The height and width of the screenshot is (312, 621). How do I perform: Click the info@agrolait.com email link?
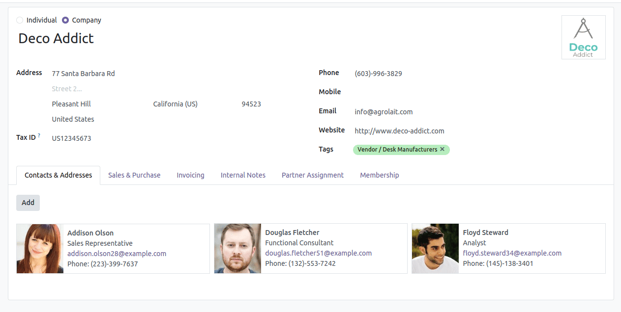pos(384,111)
